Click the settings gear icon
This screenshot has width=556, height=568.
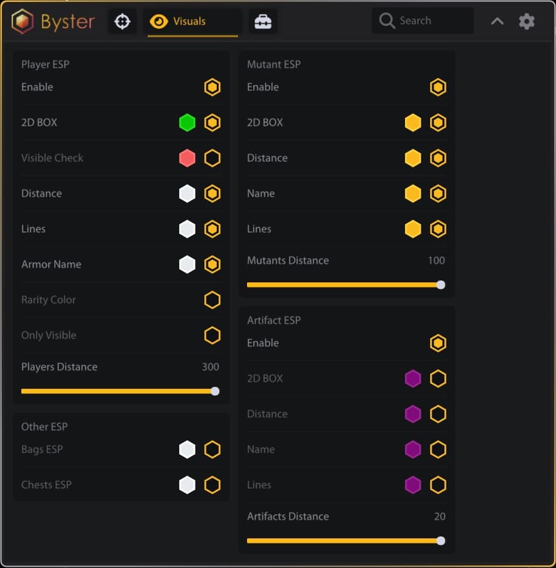[527, 21]
